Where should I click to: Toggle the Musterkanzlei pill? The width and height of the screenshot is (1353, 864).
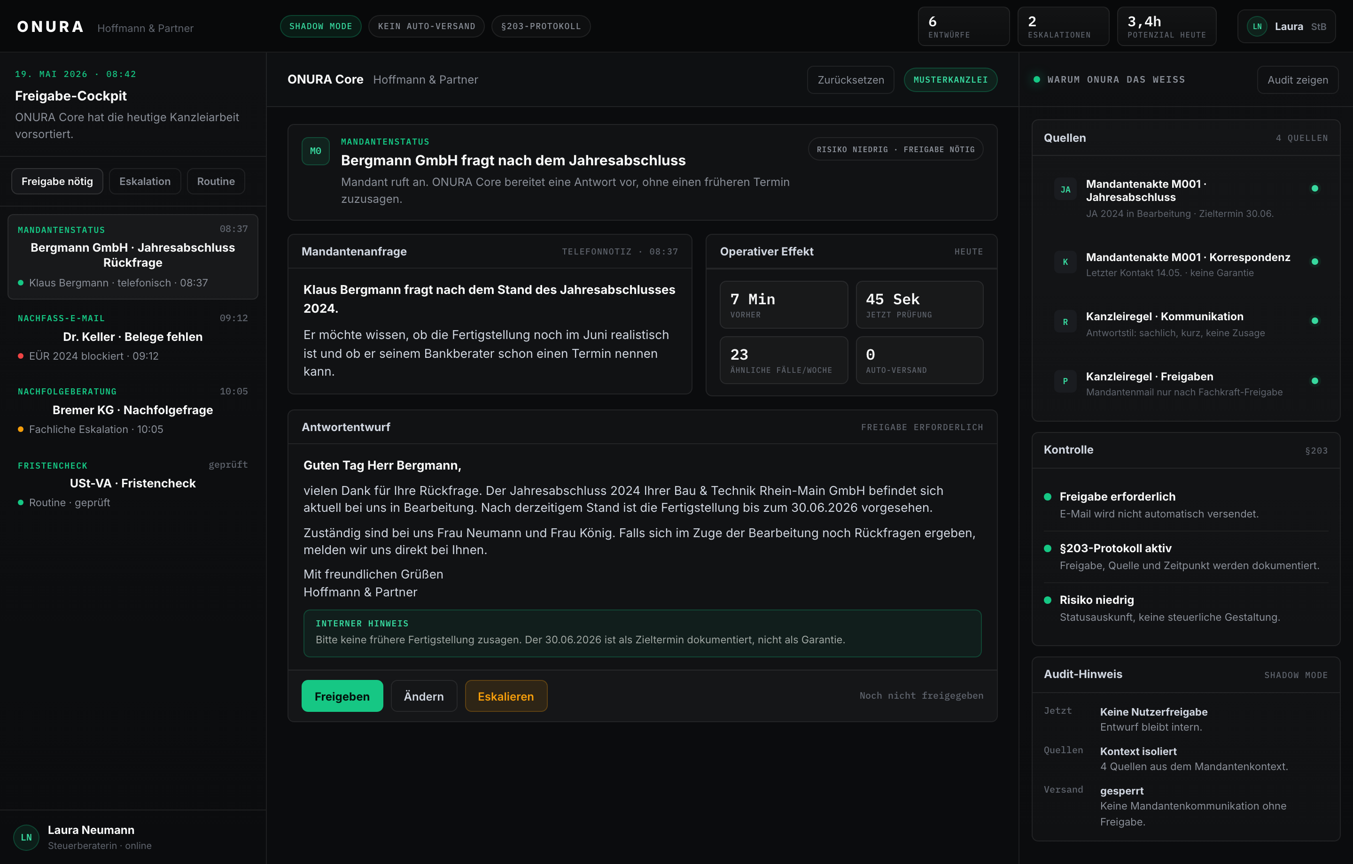pos(951,80)
